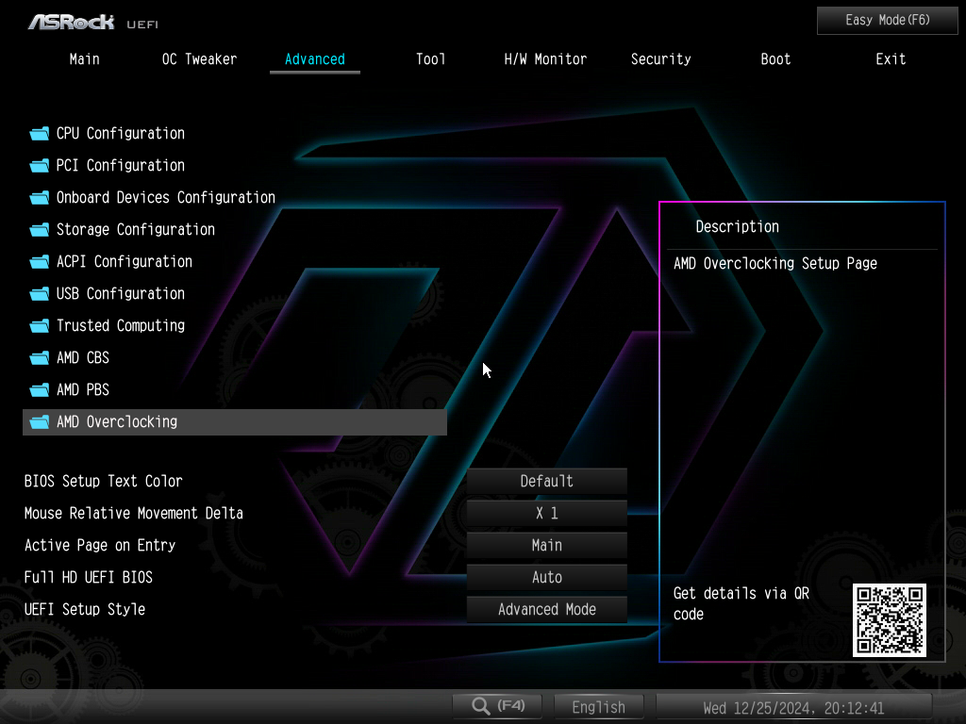
Task: Open Active Page on Entry Main dropdown
Action: [x=546, y=545]
